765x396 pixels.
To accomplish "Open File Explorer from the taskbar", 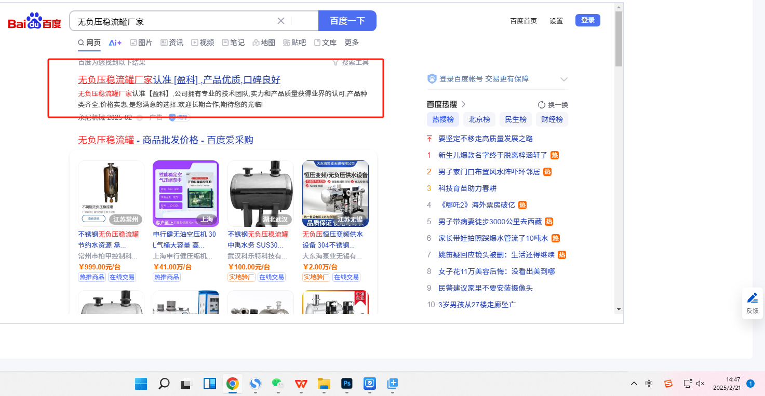I will click(324, 384).
